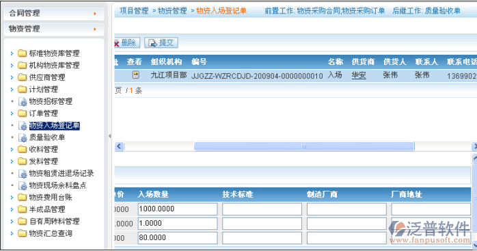The image size is (477, 251).
Task: Click the red X delete icon
Action: point(116,44)
